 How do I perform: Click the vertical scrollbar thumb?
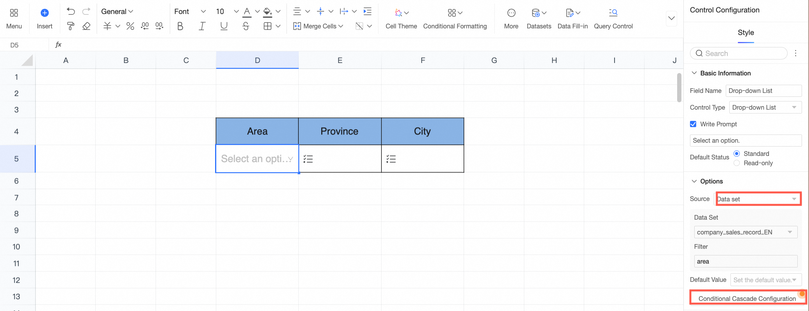tap(679, 87)
